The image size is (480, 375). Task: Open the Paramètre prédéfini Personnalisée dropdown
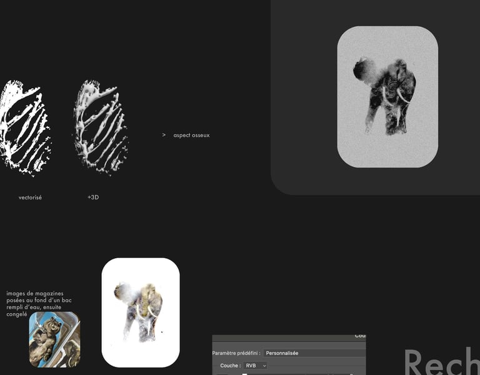click(x=315, y=353)
